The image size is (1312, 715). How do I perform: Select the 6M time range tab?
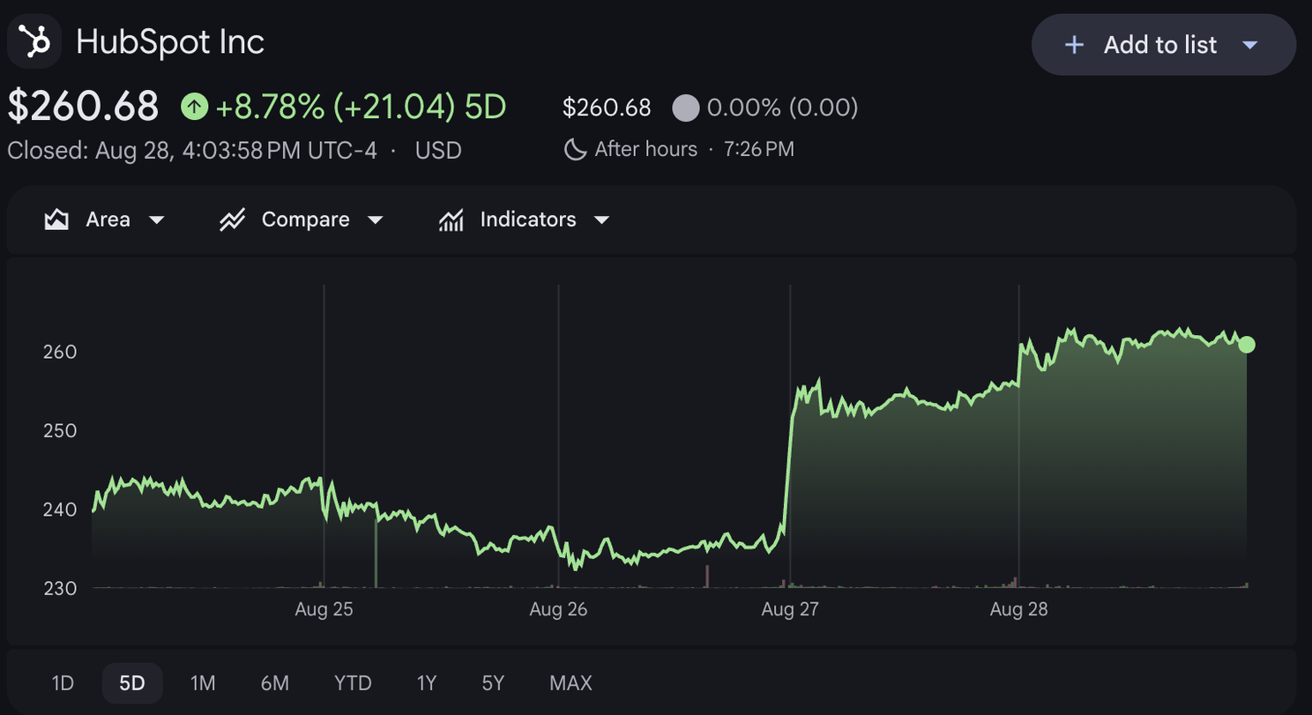(x=275, y=683)
